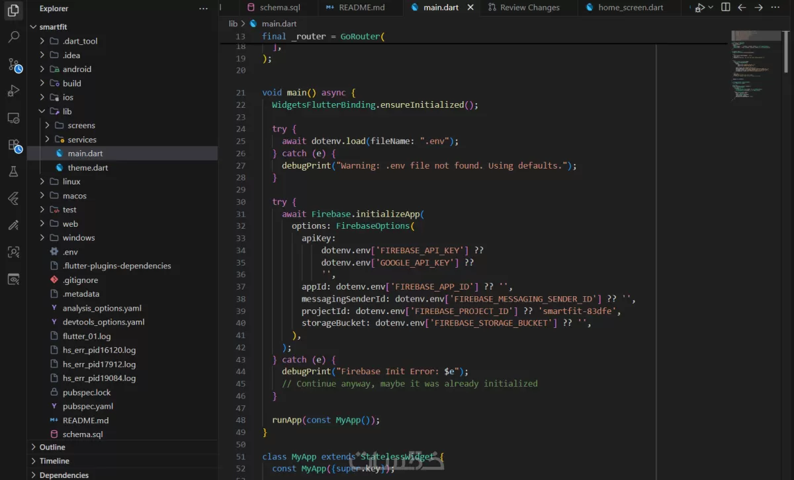
Task: Open the Extensions view
Action: [14, 145]
